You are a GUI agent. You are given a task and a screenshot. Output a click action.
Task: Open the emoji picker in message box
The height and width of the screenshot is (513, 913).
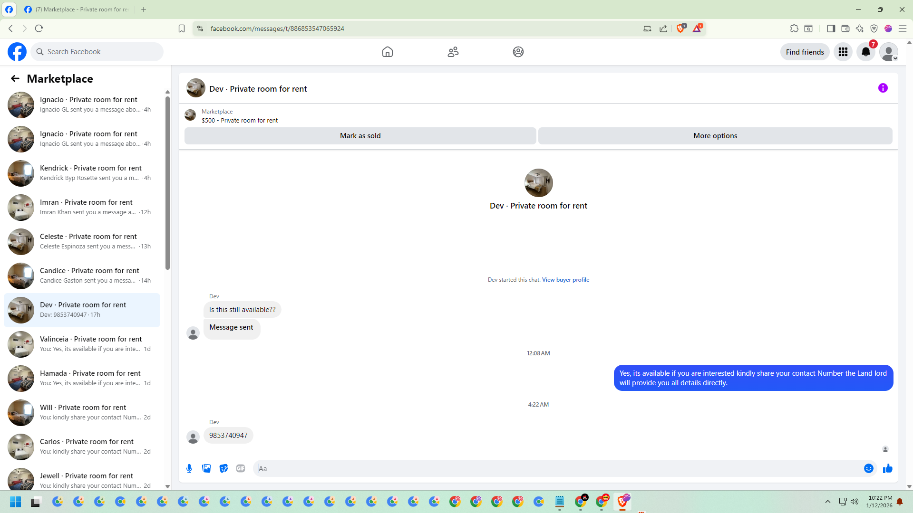point(868,468)
